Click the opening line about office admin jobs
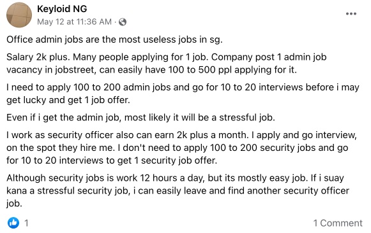 point(114,39)
